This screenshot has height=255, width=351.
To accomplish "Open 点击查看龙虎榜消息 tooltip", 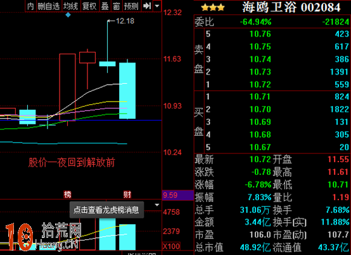I will pos(106,210).
